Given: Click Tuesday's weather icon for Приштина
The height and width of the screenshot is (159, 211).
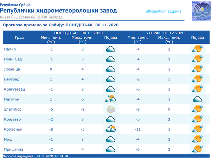Looking at the screenshot, I should [197, 150].
